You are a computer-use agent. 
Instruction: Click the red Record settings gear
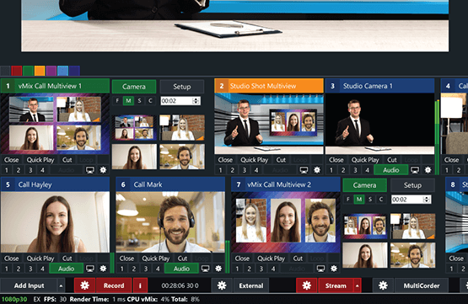tap(85, 285)
